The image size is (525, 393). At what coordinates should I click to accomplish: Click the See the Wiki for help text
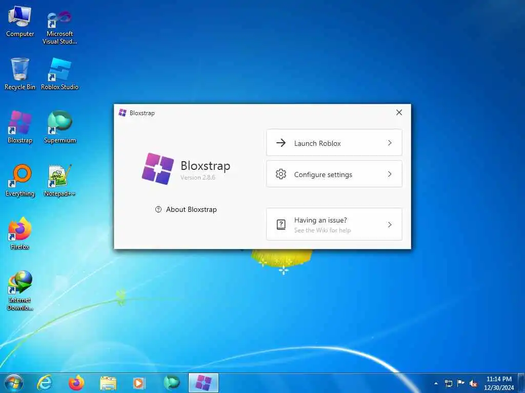pyautogui.click(x=322, y=230)
